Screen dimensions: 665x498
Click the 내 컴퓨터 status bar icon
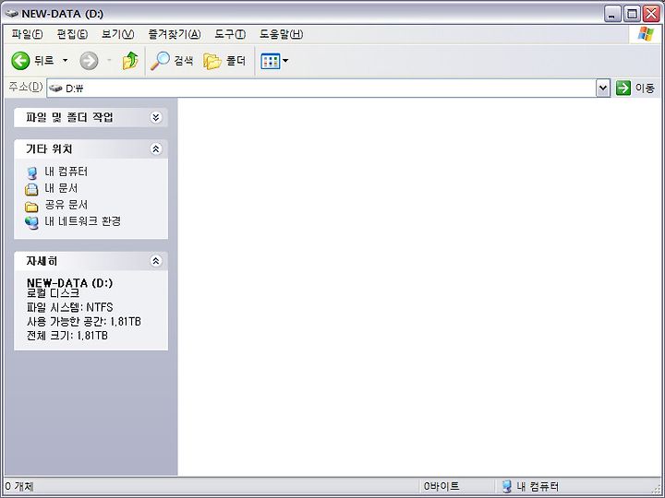(507, 486)
